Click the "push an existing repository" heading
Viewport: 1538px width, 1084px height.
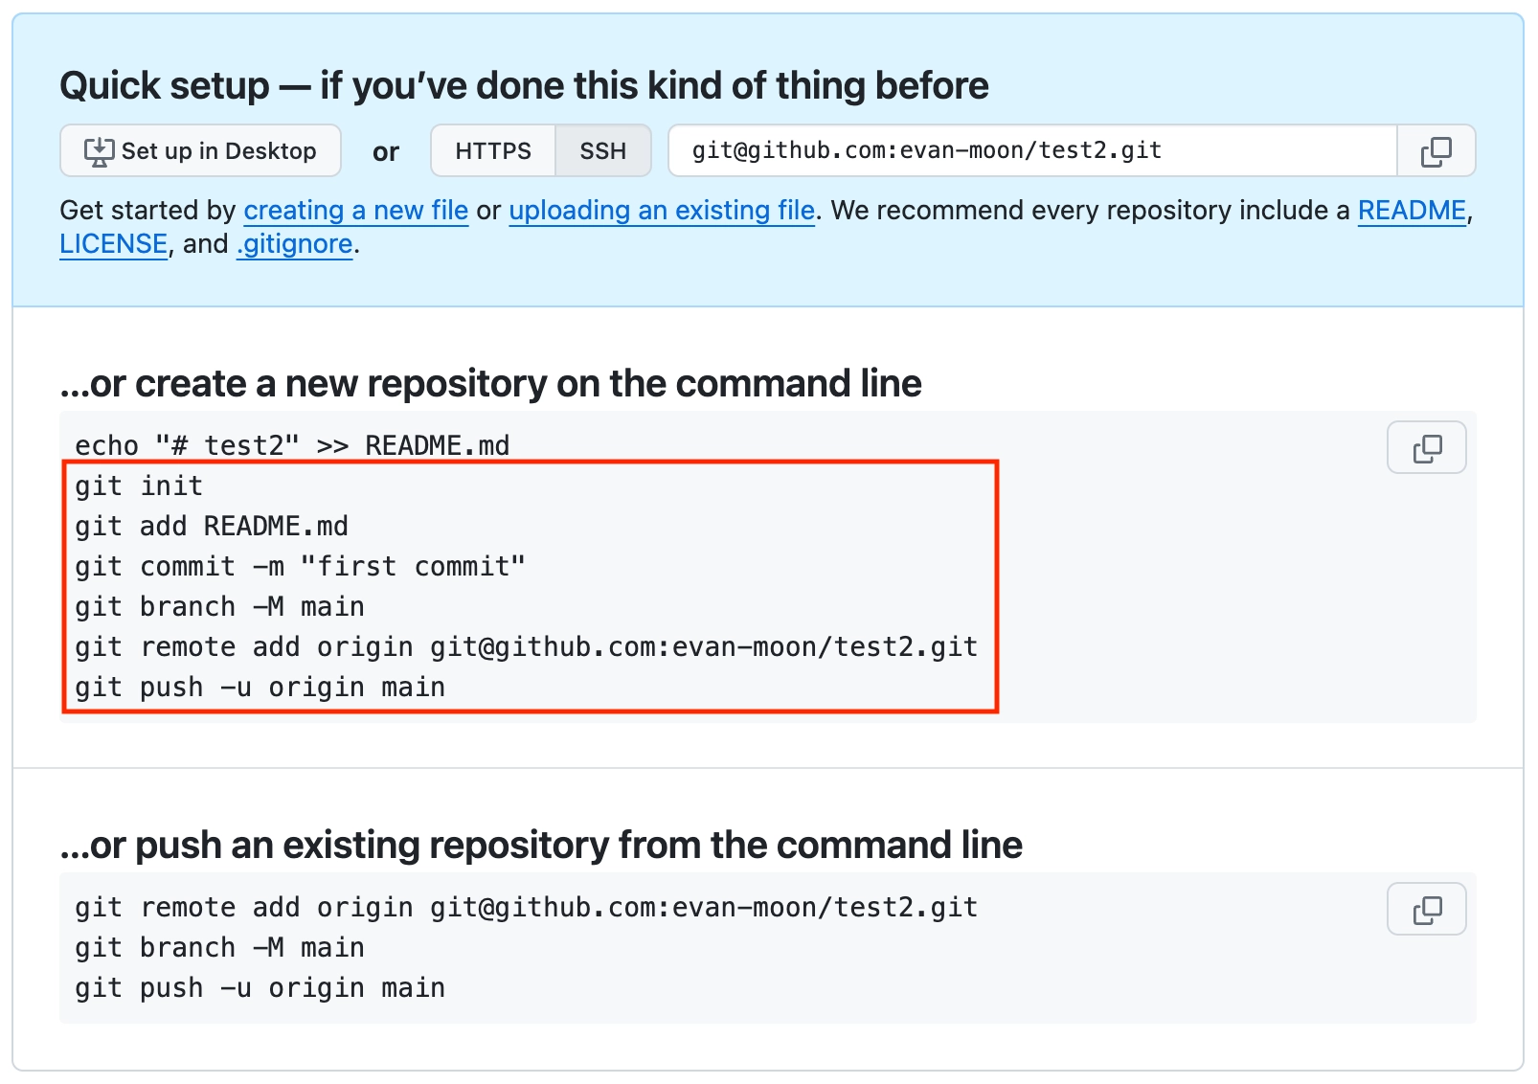click(x=540, y=846)
